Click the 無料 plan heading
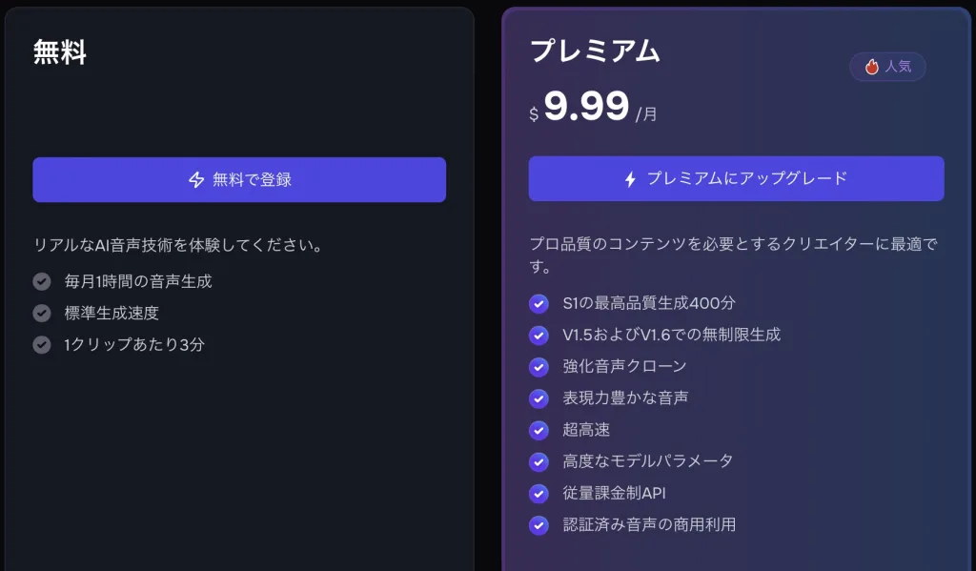This screenshot has width=976, height=571. 60,51
